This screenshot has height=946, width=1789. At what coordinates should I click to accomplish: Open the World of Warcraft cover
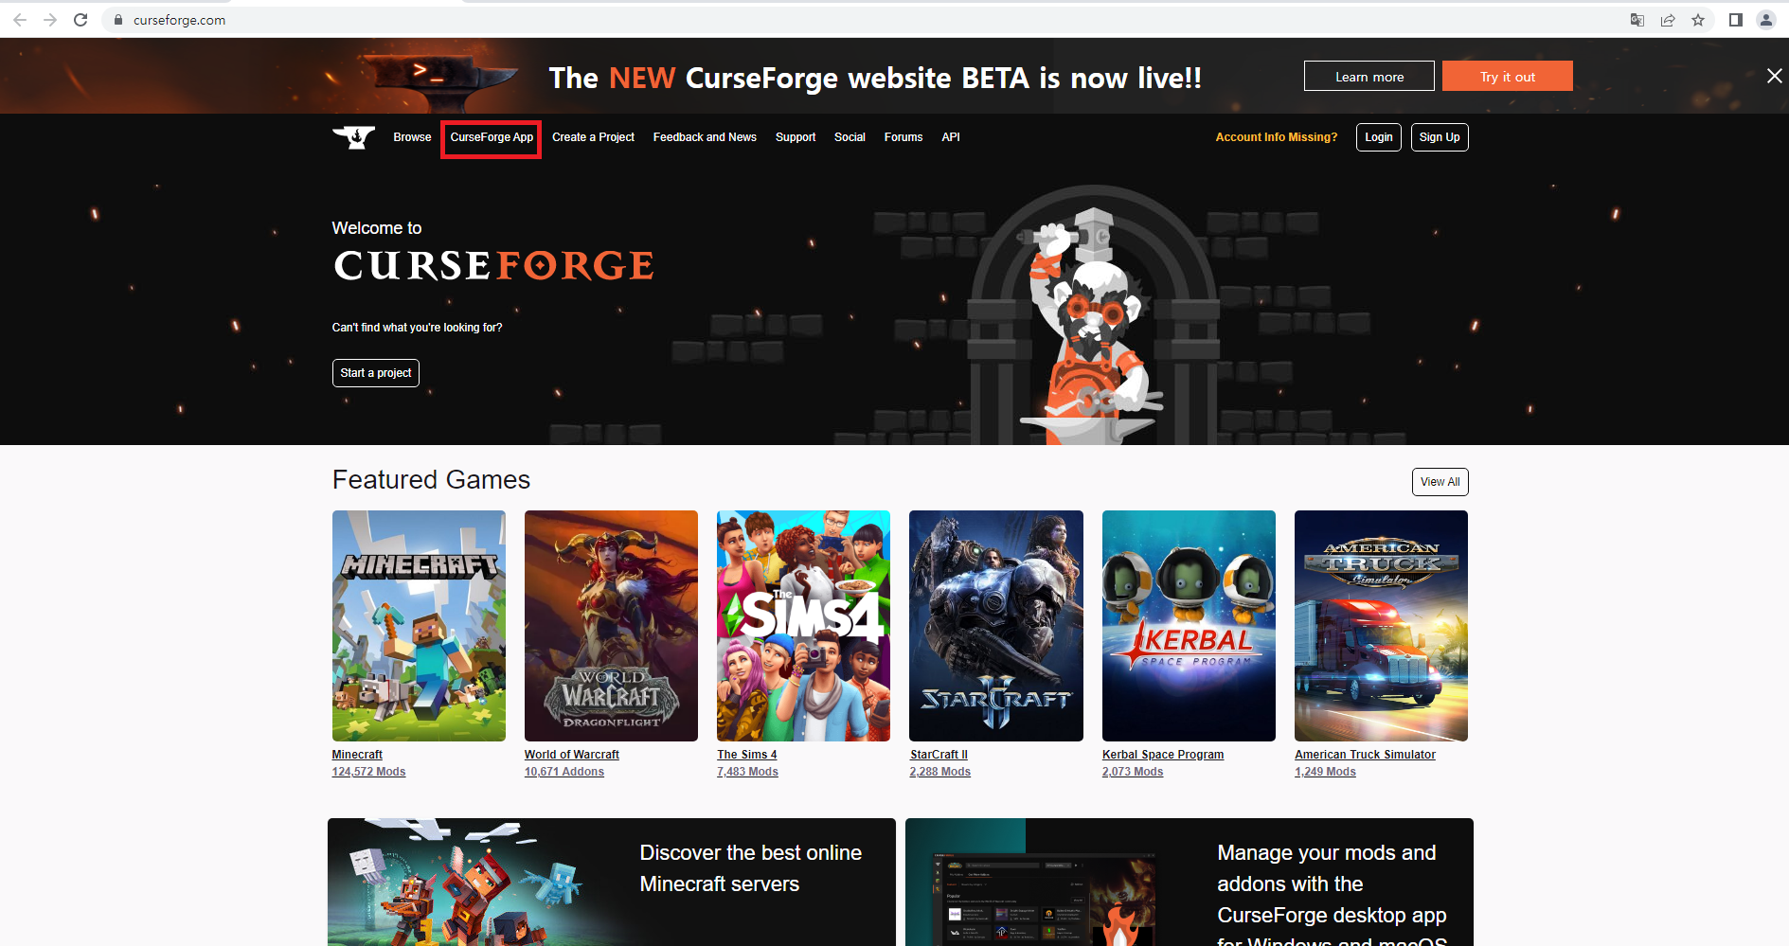611,626
